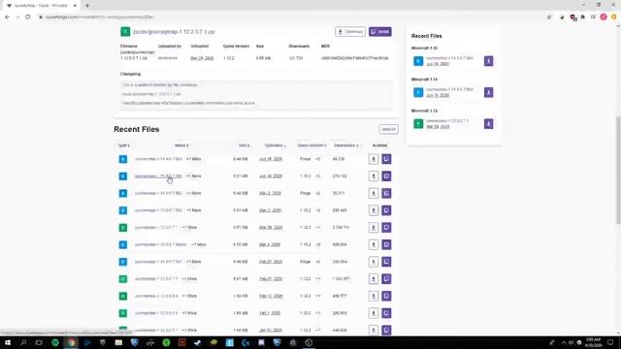The height and width of the screenshot is (349, 621).
Task: Click the browser address bar
Action: tap(291, 17)
